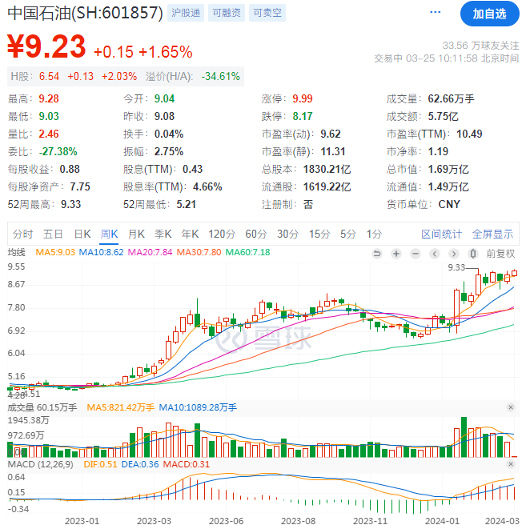Click the tallest green volume bar
530x529 pixels.
point(464,437)
